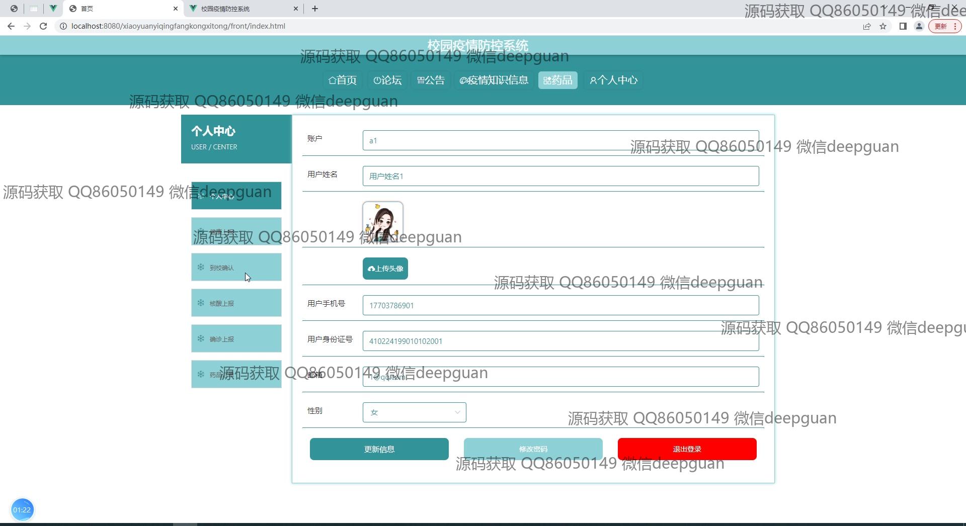The width and height of the screenshot is (966, 526).
Task: Click the address bar URL
Action: tap(178, 26)
